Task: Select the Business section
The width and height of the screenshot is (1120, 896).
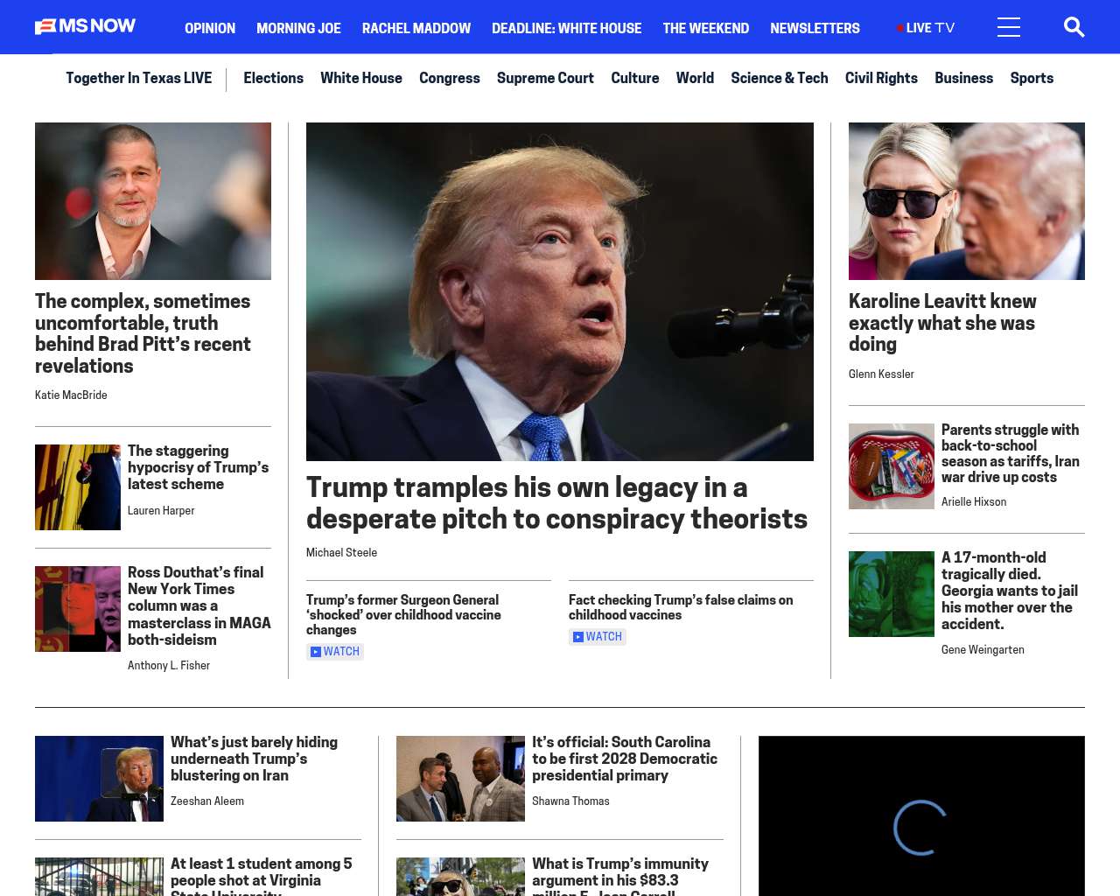Action: [963, 78]
